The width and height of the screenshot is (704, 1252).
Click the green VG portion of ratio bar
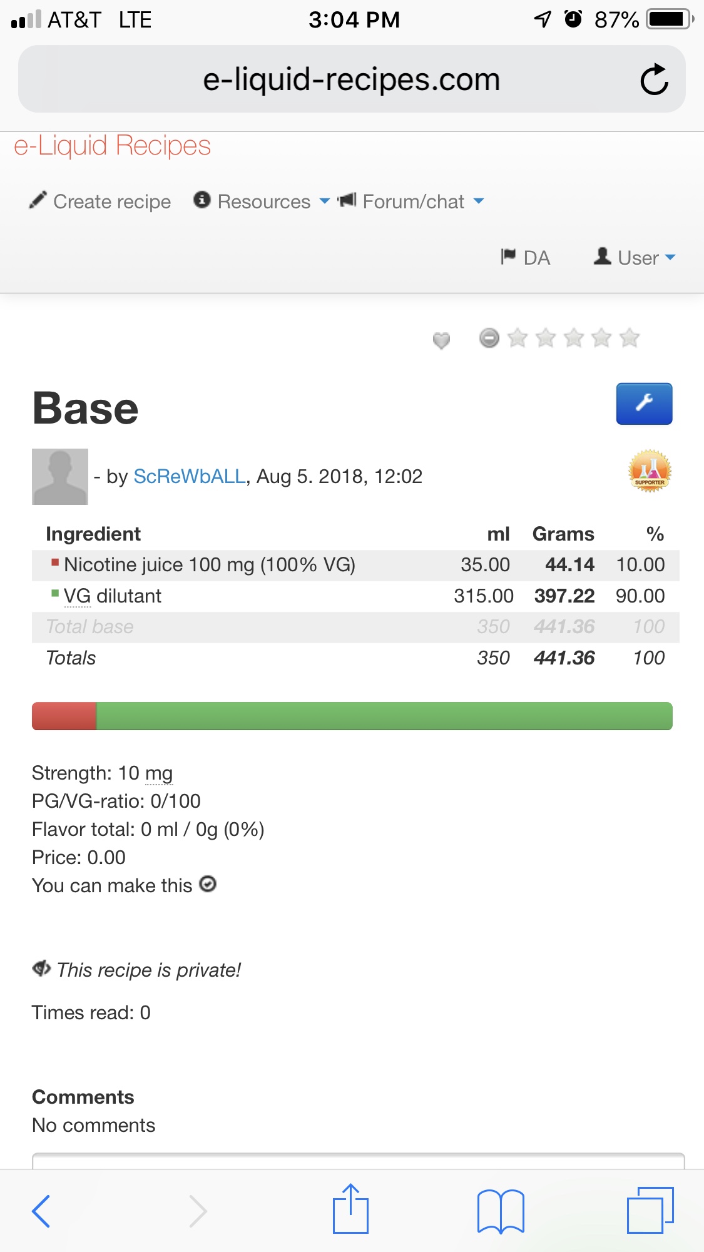(x=384, y=716)
